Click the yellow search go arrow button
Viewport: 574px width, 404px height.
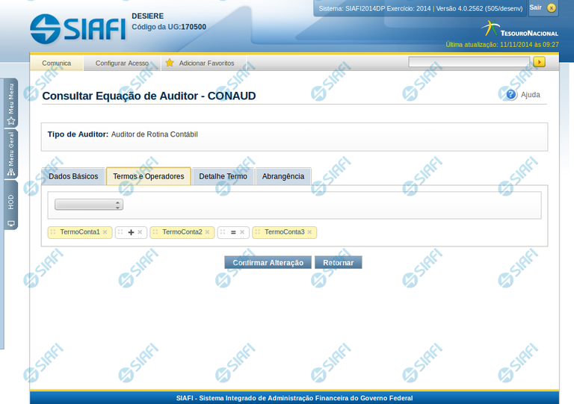pos(539,62)
